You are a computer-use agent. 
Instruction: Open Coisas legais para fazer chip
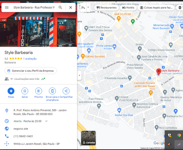[x=156, y=8]
